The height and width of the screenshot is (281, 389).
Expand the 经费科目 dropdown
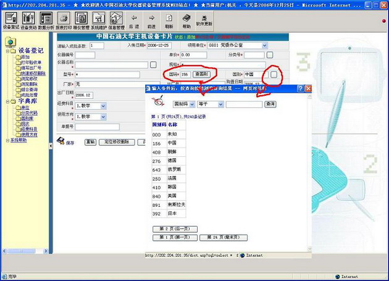pos(102,106)
